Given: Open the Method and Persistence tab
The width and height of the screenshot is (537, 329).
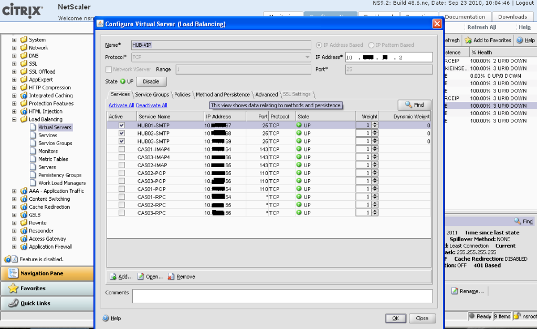Looking at the screenshot, I should click(223, 95).
